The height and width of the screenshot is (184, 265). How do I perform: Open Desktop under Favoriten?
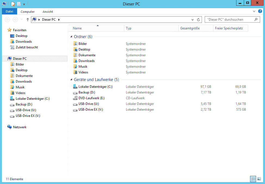coord(21,36)
